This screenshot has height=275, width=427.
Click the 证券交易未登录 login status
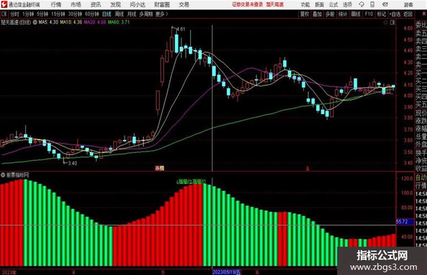(x=248, y=5)
